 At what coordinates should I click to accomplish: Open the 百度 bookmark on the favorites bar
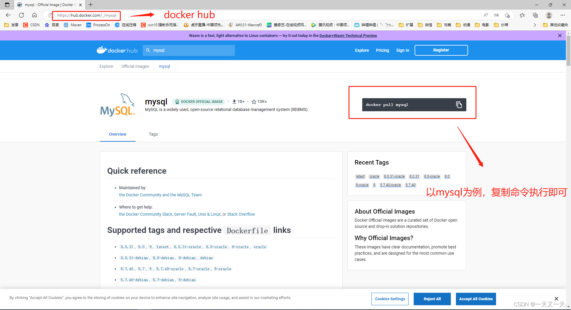[52, 25]
